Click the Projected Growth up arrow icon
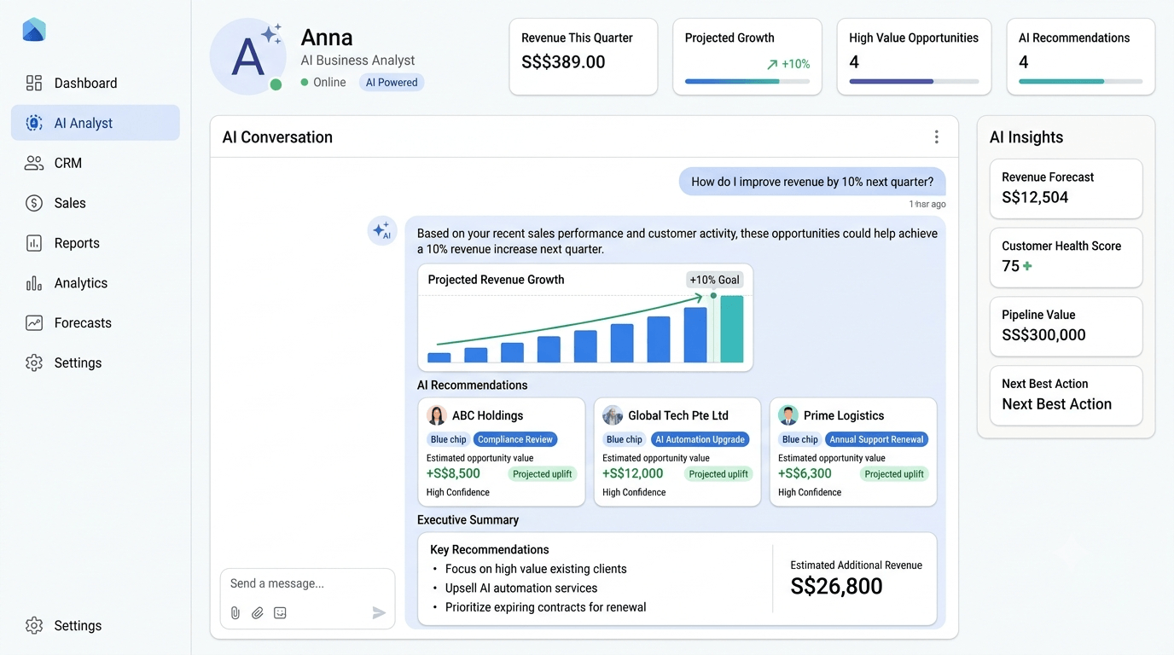 tap(772, 64)
